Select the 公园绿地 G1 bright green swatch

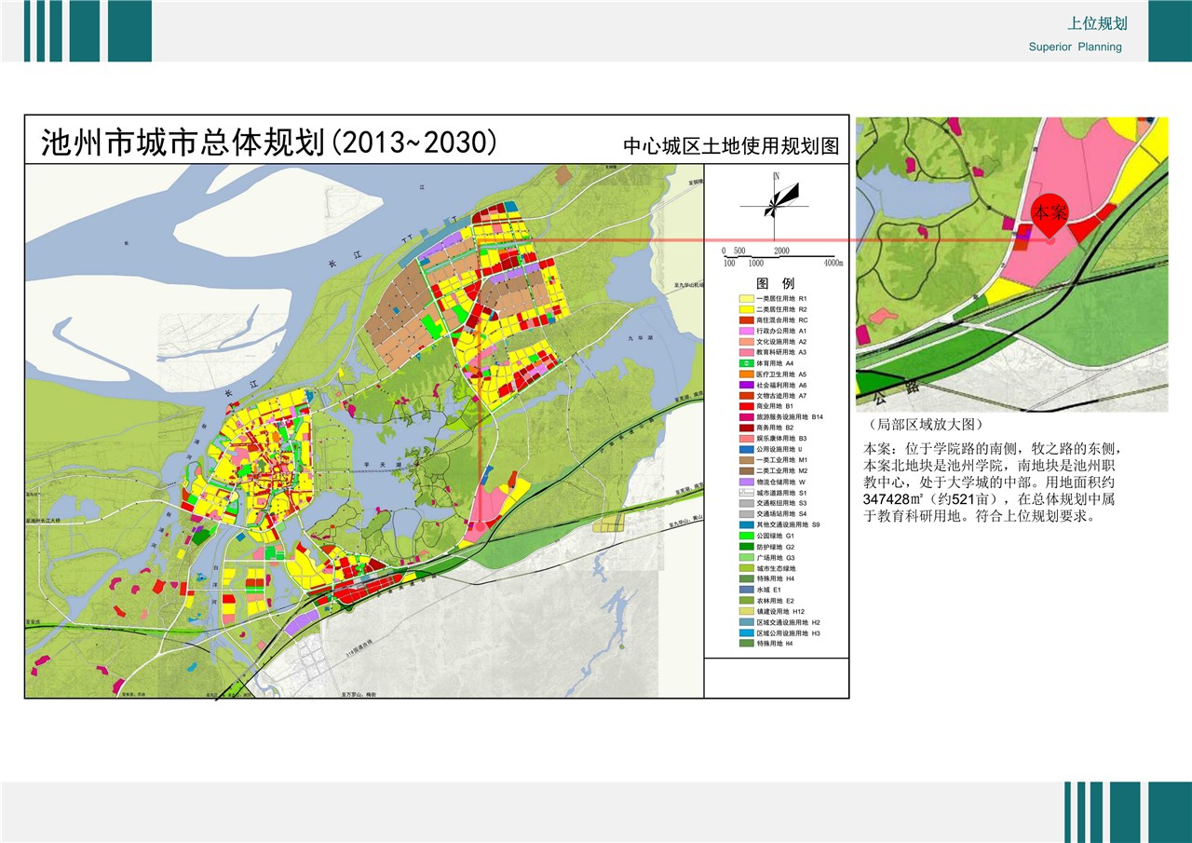746,536
